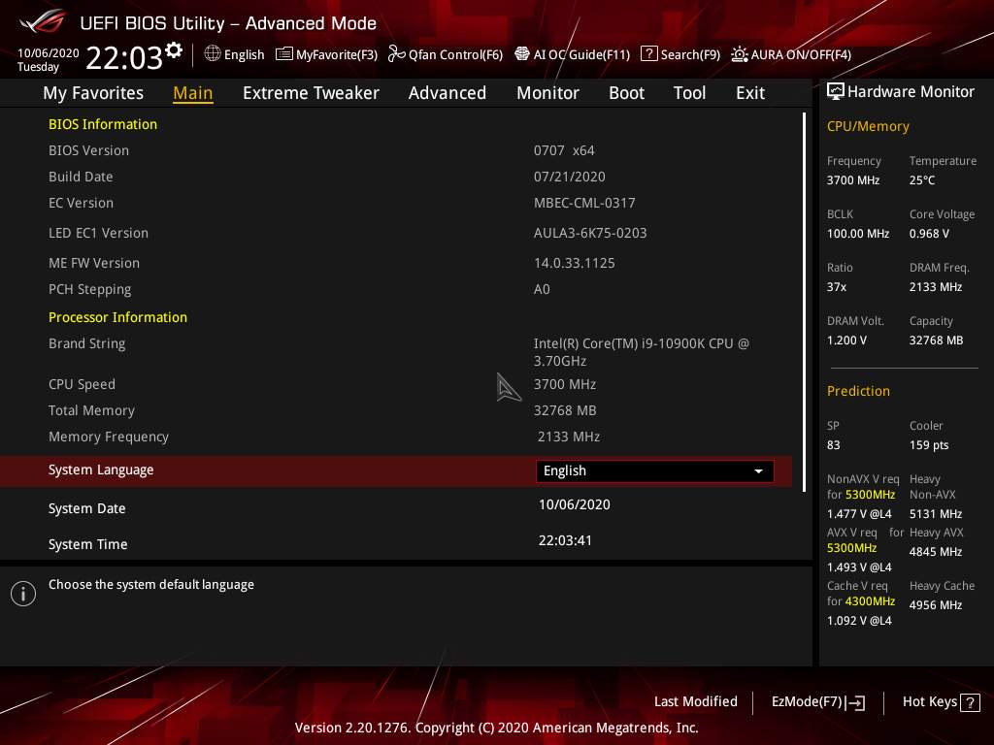The width and height of the screenshot is (994, 745).
Task: Select the System Time value 22:03:41
Action: tap(565, 540)
